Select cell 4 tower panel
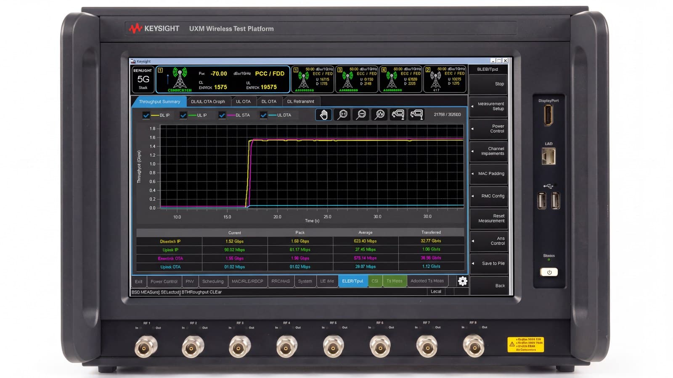The width and height of the screenshot is (673, 378). 401,79
